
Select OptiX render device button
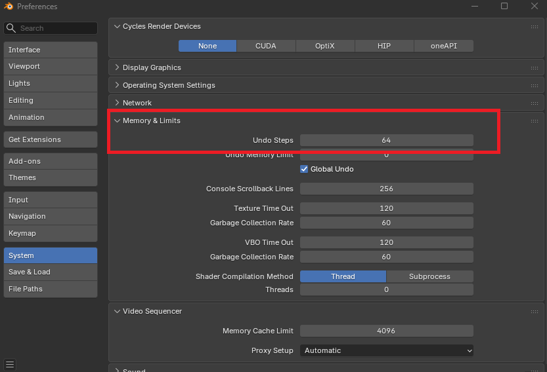click(325, 46)
